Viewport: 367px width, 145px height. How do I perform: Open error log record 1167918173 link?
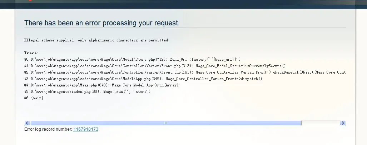(86, 129)
